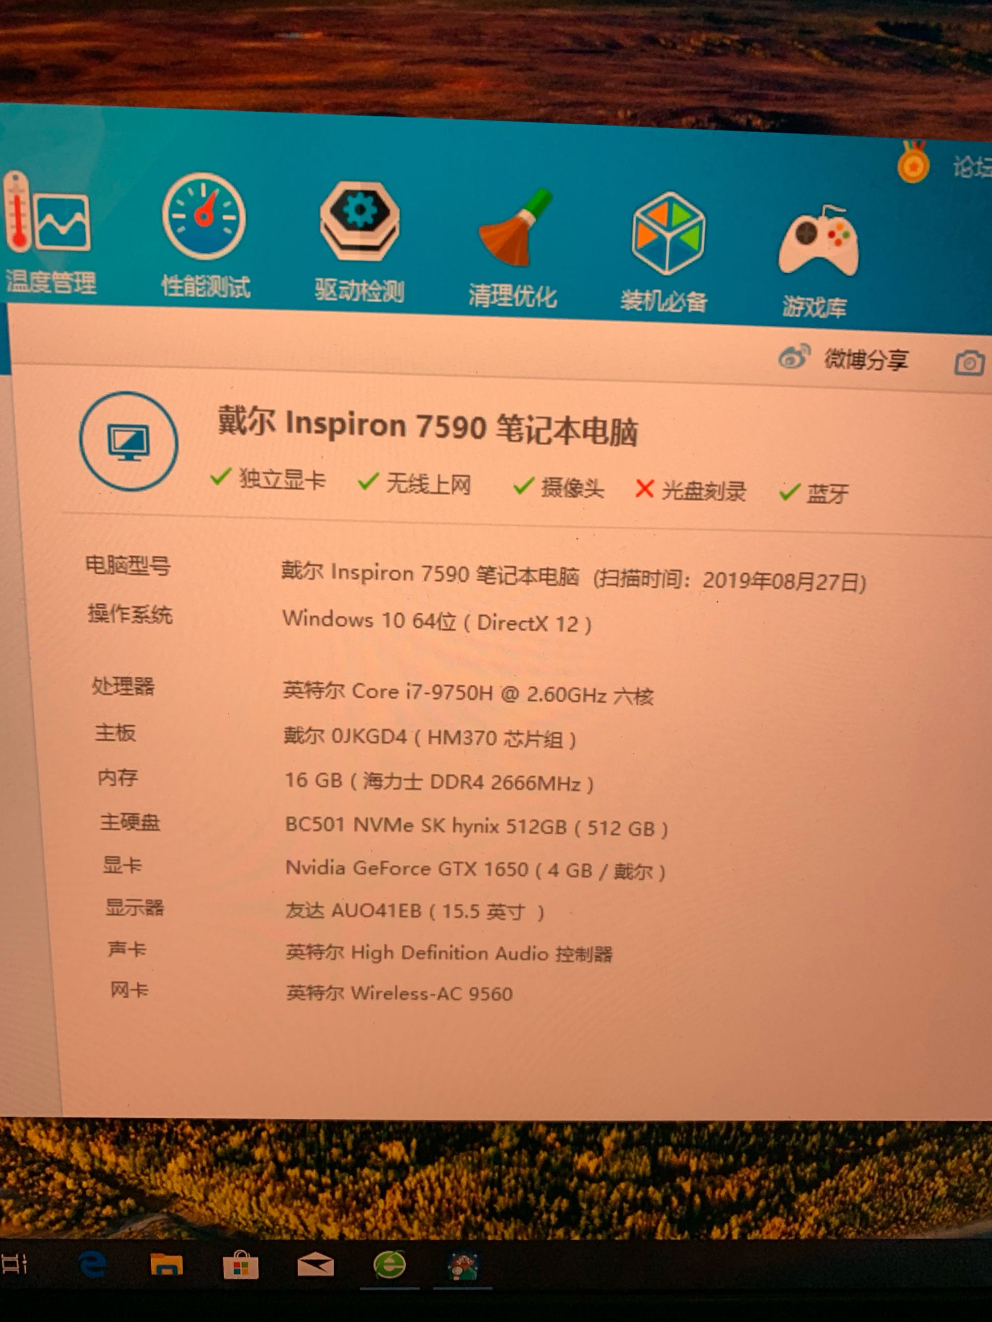Open Microsoft Edge from the taskbar

coord(93,1263)
